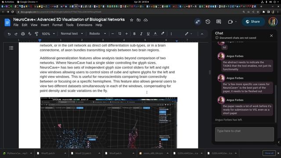
Task: Open the Google Chrome app menu
Action: coord(27,2)
